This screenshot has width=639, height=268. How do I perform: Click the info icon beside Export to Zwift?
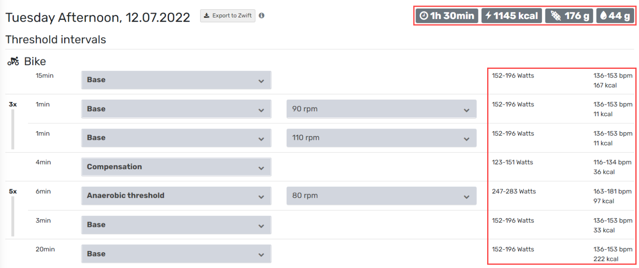click(x=262, y=16)
